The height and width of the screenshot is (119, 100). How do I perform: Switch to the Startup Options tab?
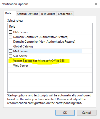27,14
